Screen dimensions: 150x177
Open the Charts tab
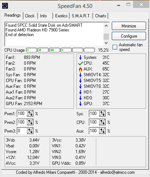point(101,16)
